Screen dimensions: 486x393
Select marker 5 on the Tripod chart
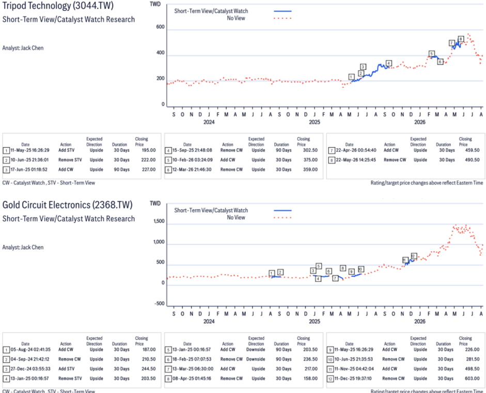[x=431, y=54]
